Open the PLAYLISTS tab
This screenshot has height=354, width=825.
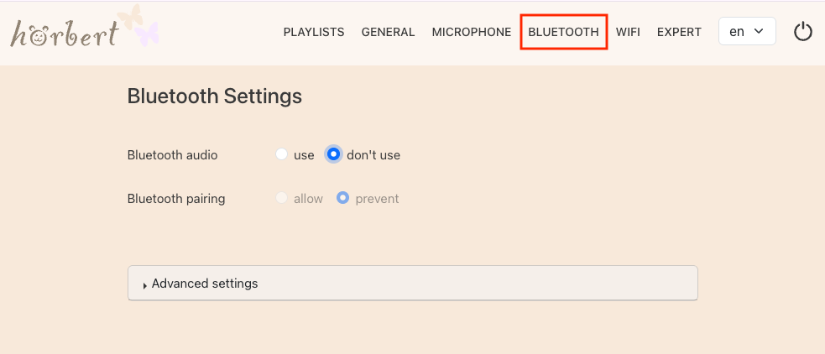[314, 32]
